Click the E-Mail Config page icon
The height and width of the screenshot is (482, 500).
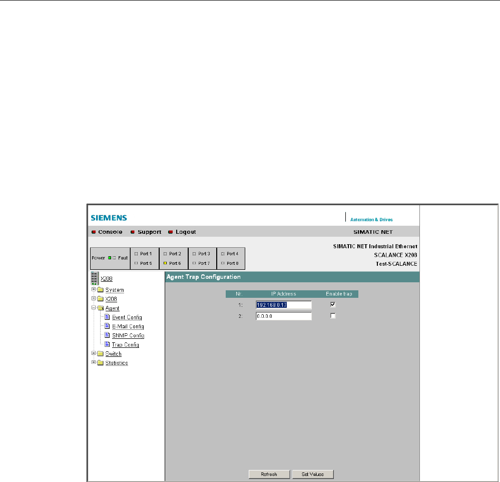[x=107, y=326]
